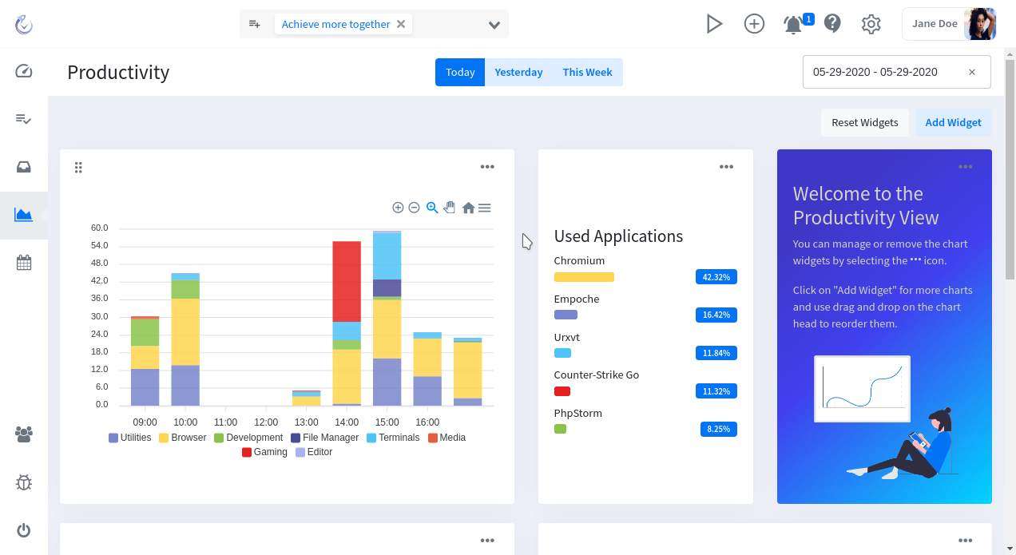Screen dimensions: 1016x555
Task: Click the chart zoom out icon
Action: pyautogui.click(x=414, y=208)
